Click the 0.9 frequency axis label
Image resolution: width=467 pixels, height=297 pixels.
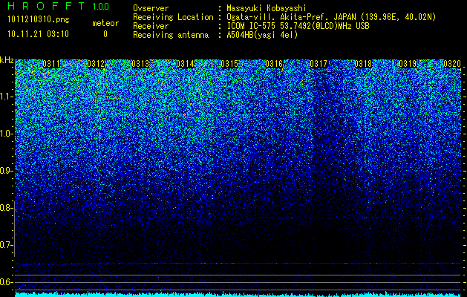pyautogui.click(x=5, y=171)
